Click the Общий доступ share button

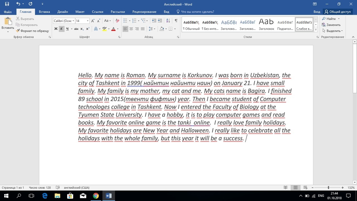click(337, 12)
